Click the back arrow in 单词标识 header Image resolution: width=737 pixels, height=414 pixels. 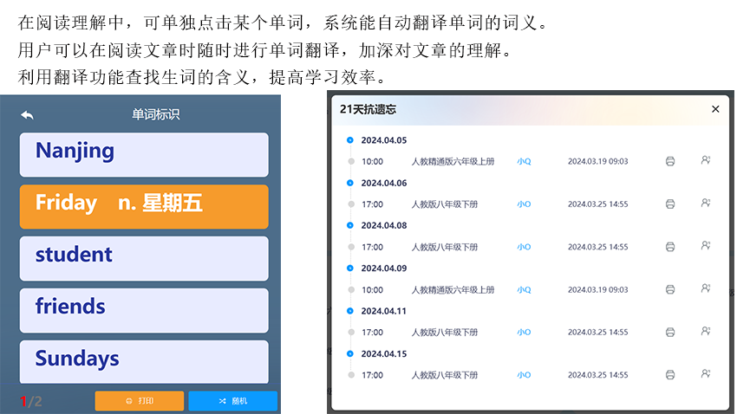(28, 115)
